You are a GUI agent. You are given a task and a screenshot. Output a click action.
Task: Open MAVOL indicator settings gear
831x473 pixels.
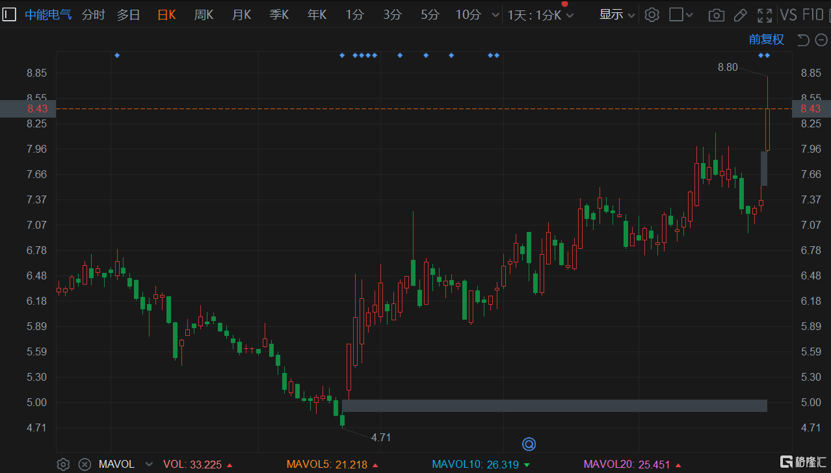click(63, 464)
